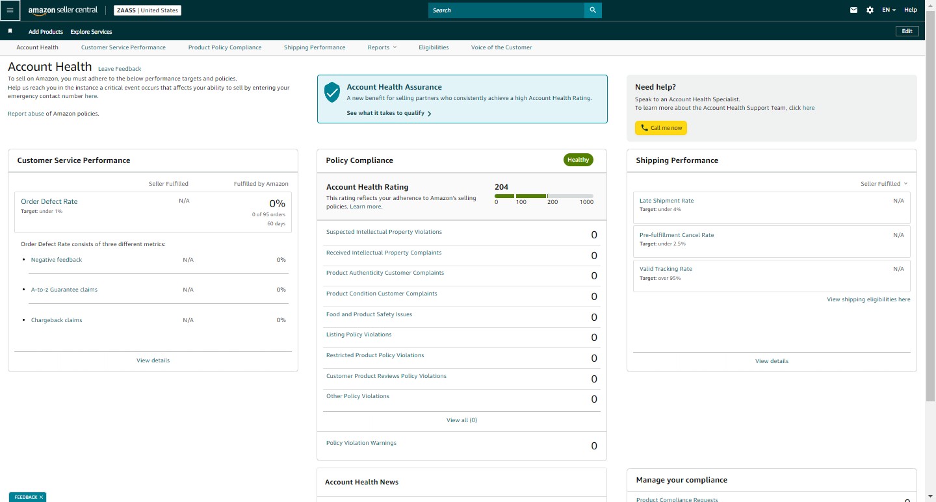Screen dimensions: 936x502
Task: Open the Chargeback claims link
Action: (57, 320)
